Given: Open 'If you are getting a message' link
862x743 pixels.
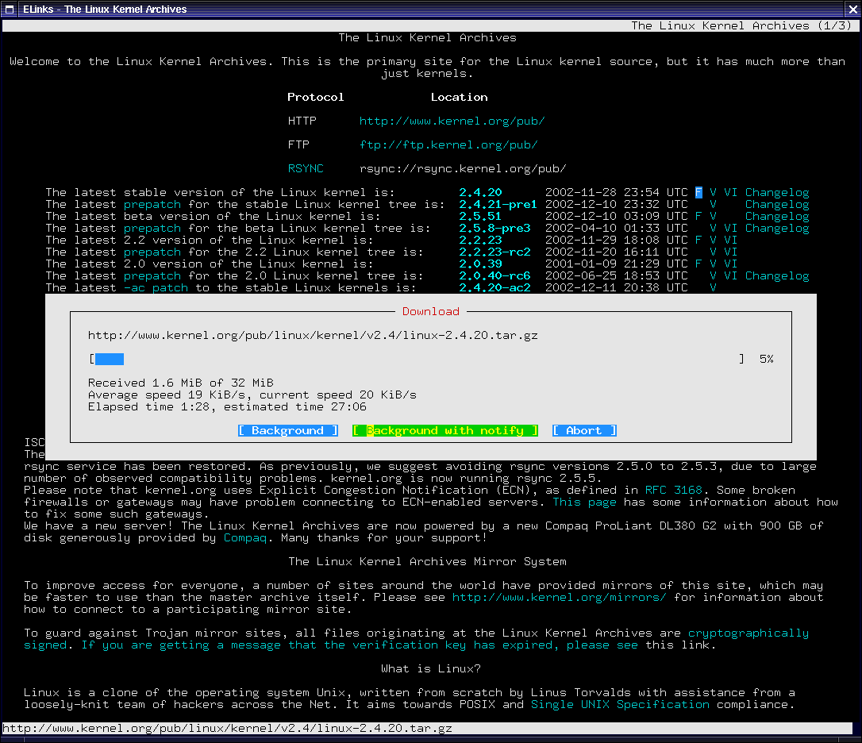Looking at the screenshot, I should 359,645.
